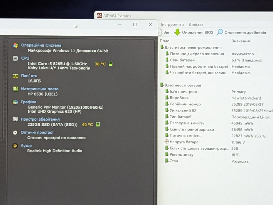Open the Інструменти menu in AIDA64
Screen dimensions: 273x205
pos(172,25)
